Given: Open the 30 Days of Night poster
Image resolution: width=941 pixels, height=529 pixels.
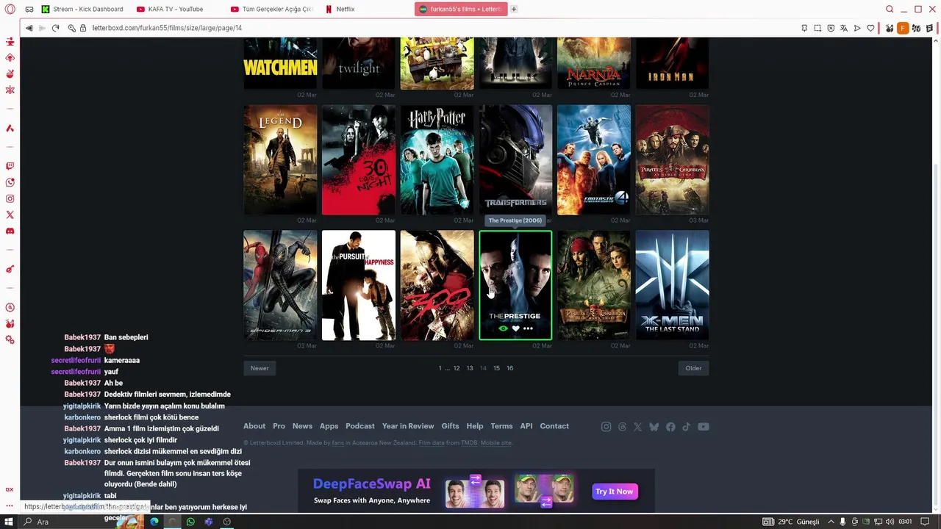Looking at the screenshot, I should pos(359,160).
